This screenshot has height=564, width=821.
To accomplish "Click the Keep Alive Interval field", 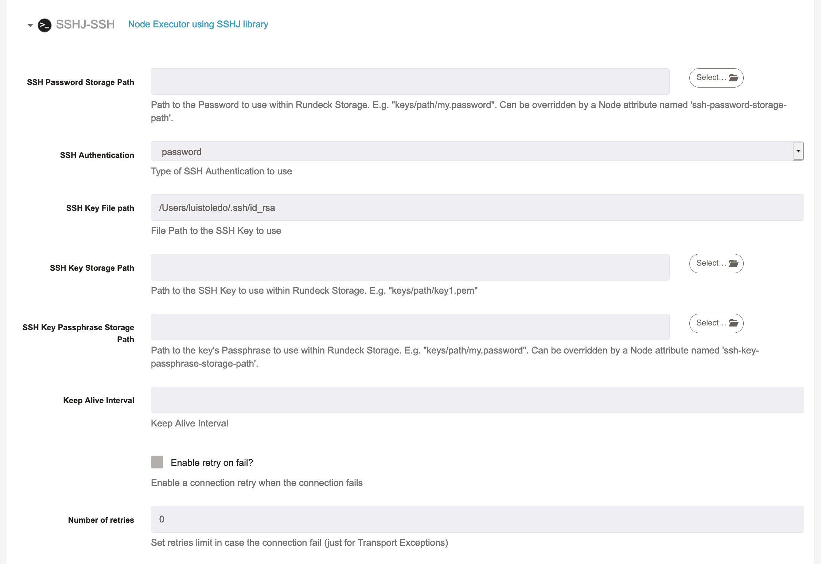I will point(477,400).
